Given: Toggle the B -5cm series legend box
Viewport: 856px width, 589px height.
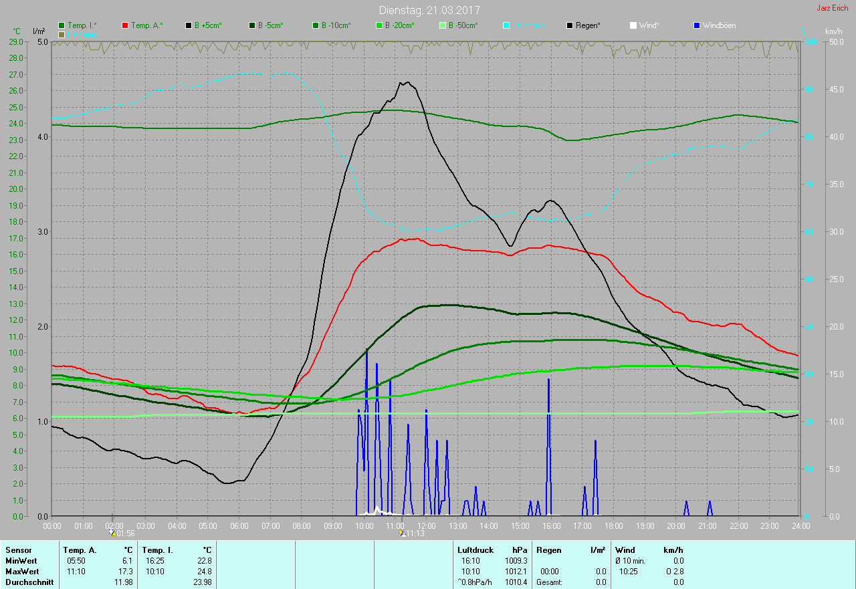Looking at the screenshot, I should click(253, 25).
